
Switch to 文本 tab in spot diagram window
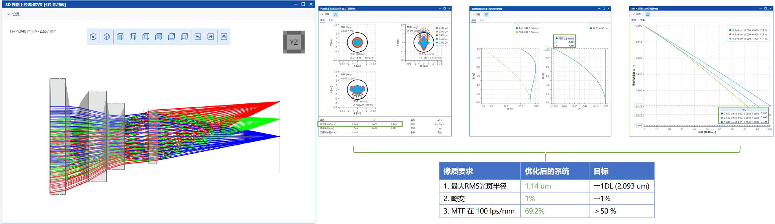pos(331,20)
